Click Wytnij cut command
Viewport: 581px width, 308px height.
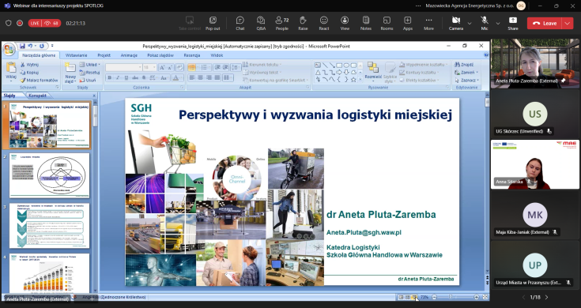pyautogui.click(x=30, y=65)
